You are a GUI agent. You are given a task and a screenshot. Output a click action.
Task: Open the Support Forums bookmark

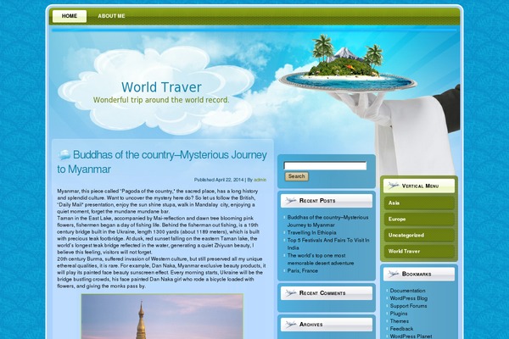point(408,306)
